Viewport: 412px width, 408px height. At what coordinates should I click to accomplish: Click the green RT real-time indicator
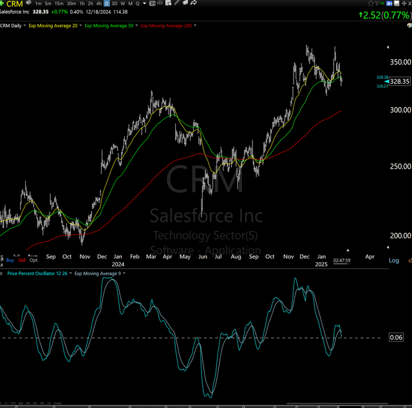tap(382, 3)
